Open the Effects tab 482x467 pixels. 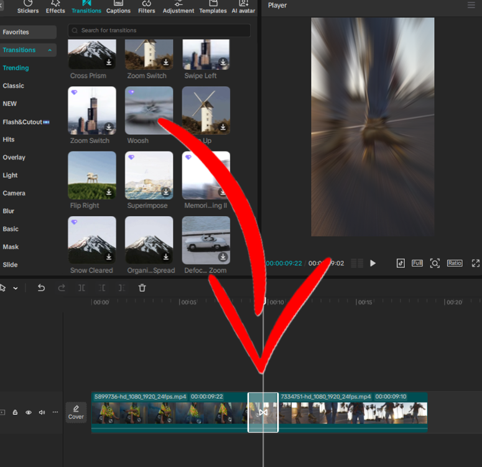pyautogui.click(x=55, y=7)
